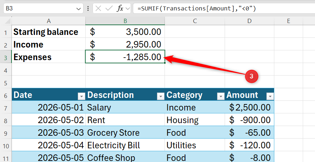Select row 1 header

[x=6, y=32]
